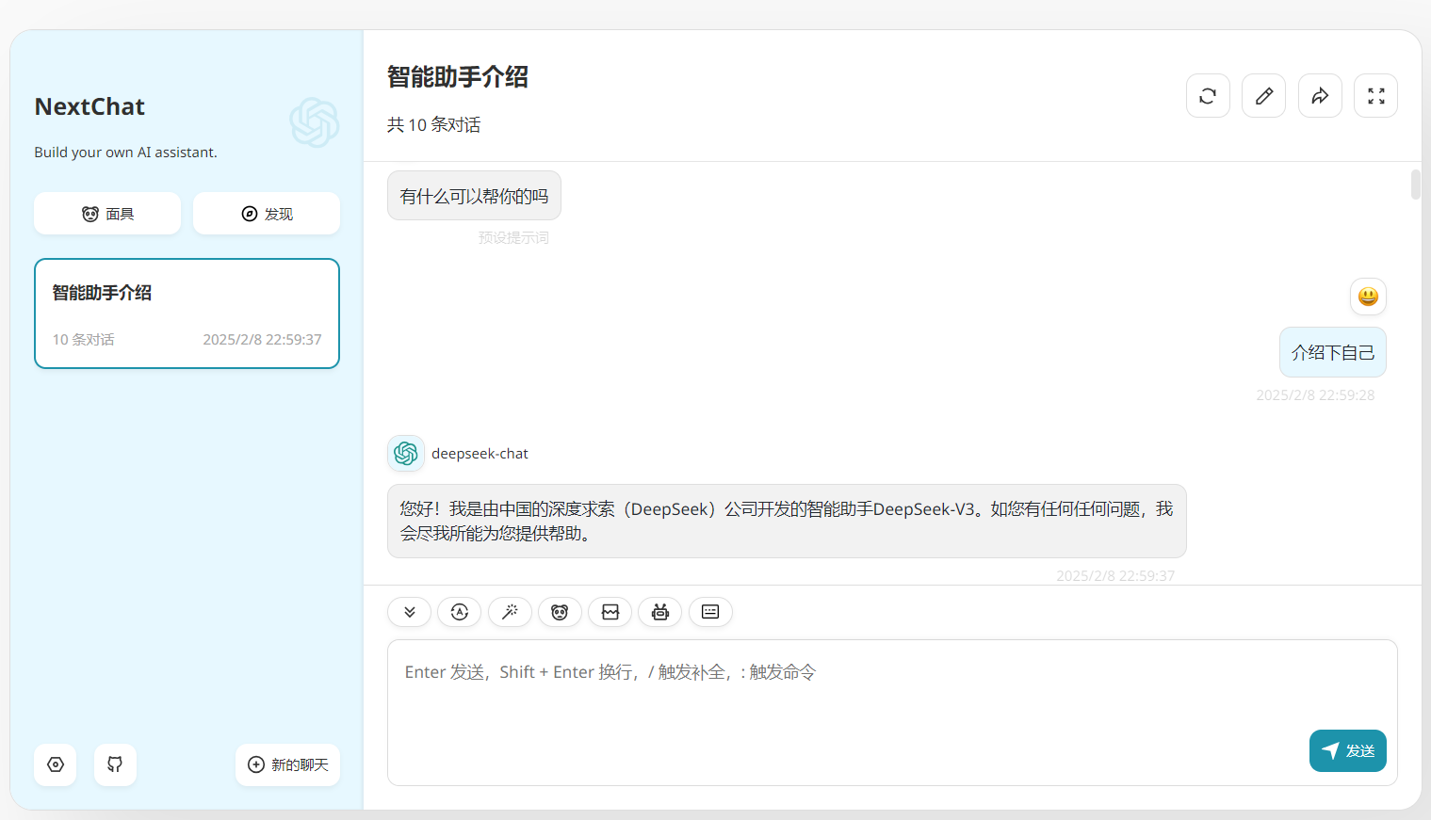Click the chat history vertical scrollbar

pos(1415,185)
